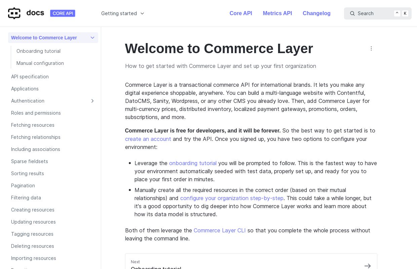Click the Next Onboarding tutorial card
The image size is (417, 269).
tap(251, 262)
